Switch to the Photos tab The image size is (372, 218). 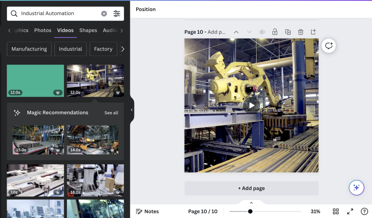(x=43, y=30)
